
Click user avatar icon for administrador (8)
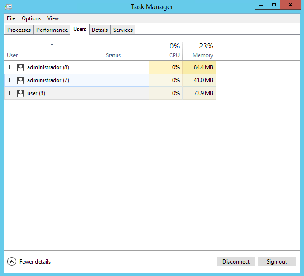coord(21,67)
